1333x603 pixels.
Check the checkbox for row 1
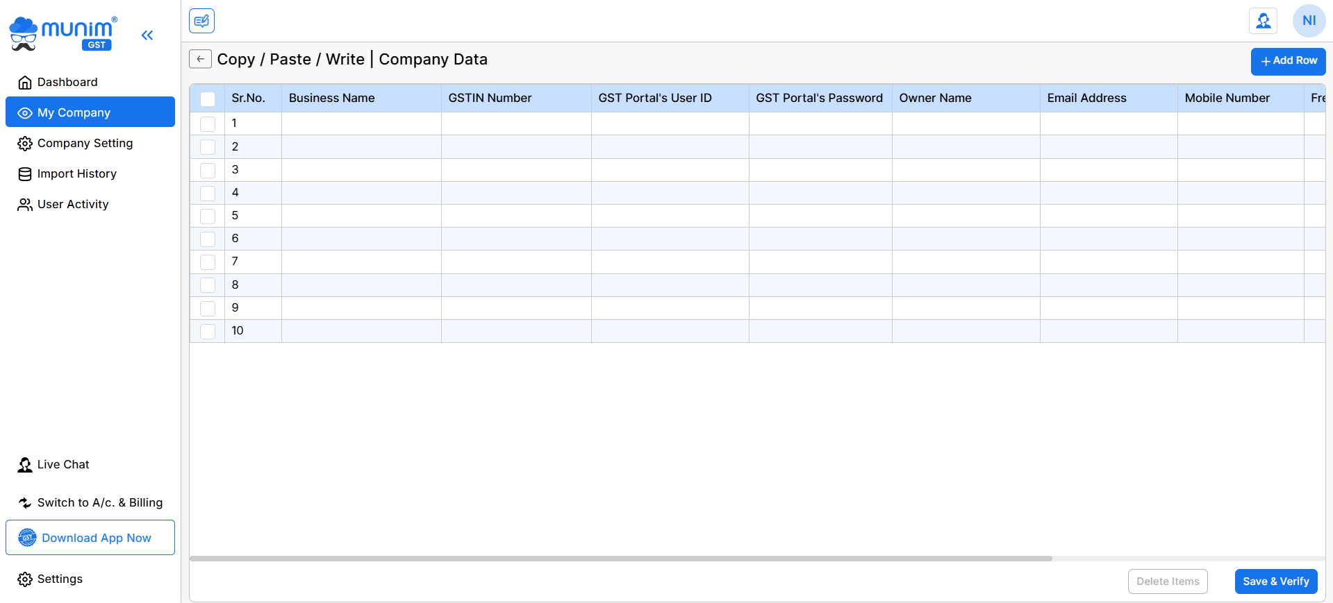(x=208, y=124)
